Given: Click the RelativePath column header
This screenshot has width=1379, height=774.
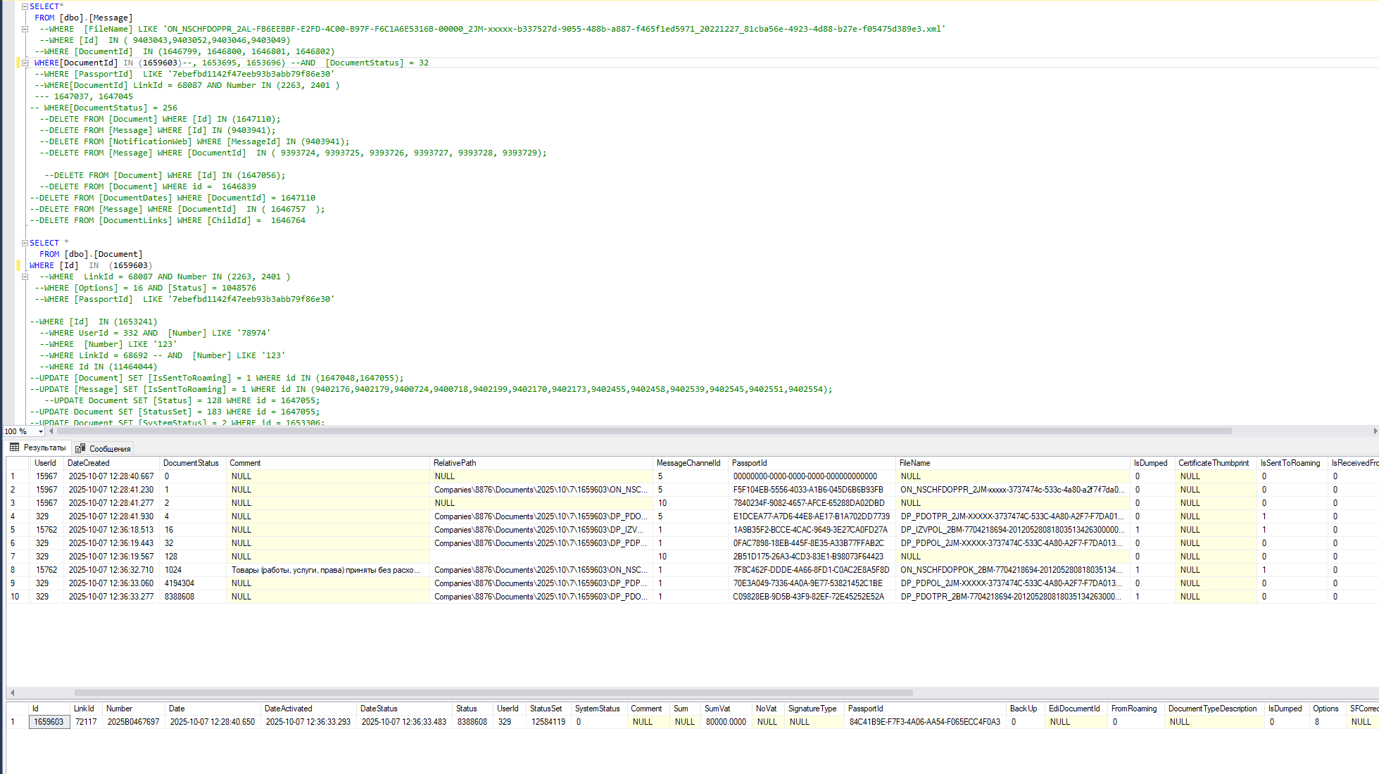Looking at the screenshot, I should (455, 463).
